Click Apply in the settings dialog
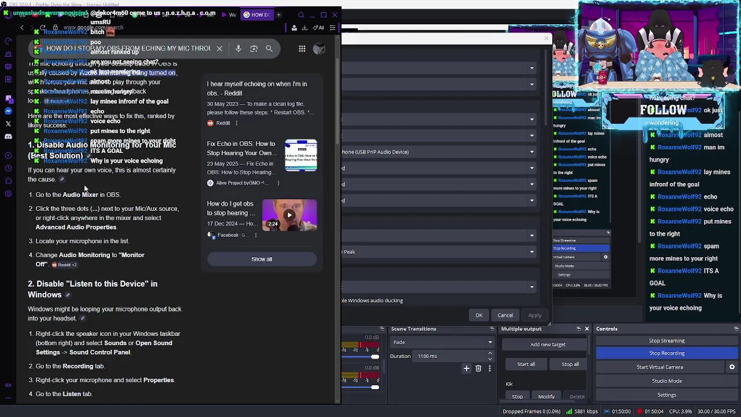 coord(535,316)
